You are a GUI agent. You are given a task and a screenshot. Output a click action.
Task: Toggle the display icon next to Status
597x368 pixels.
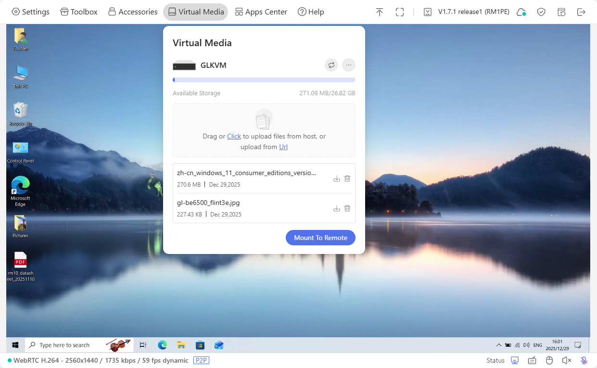tap(514, 360)
